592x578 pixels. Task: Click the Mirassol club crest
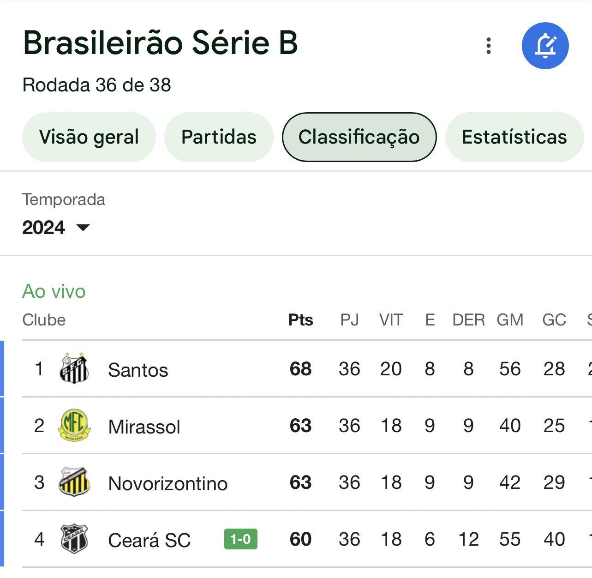point(74,425)
